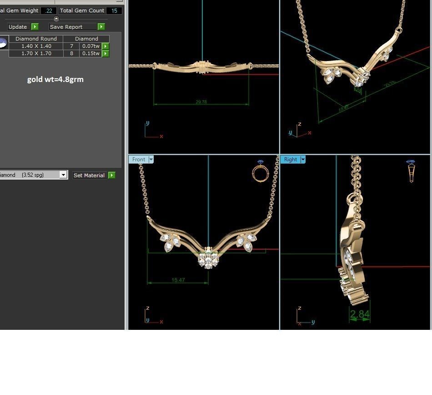Screen dimensions: 432x395
Task: Click the quantity 7 cell
Action: click(72, 46)
